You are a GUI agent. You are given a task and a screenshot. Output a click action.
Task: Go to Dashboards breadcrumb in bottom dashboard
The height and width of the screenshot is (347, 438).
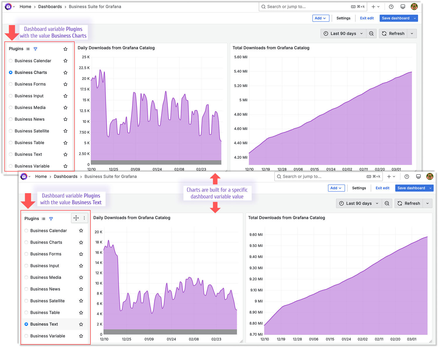click(x=66, y=176)
